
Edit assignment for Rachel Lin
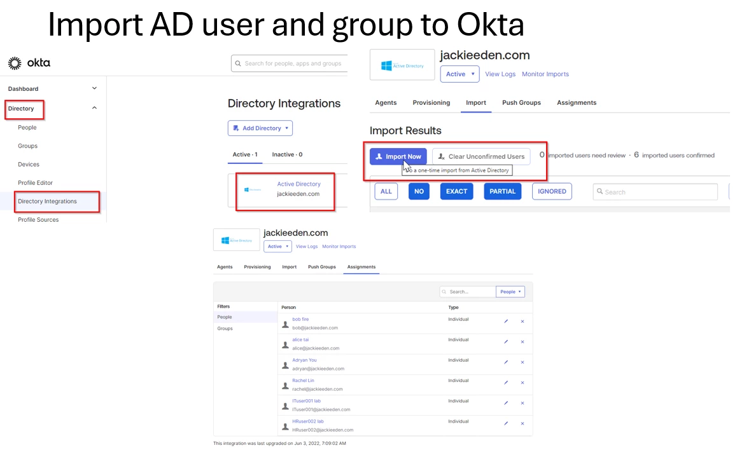[x=506, y=382]
